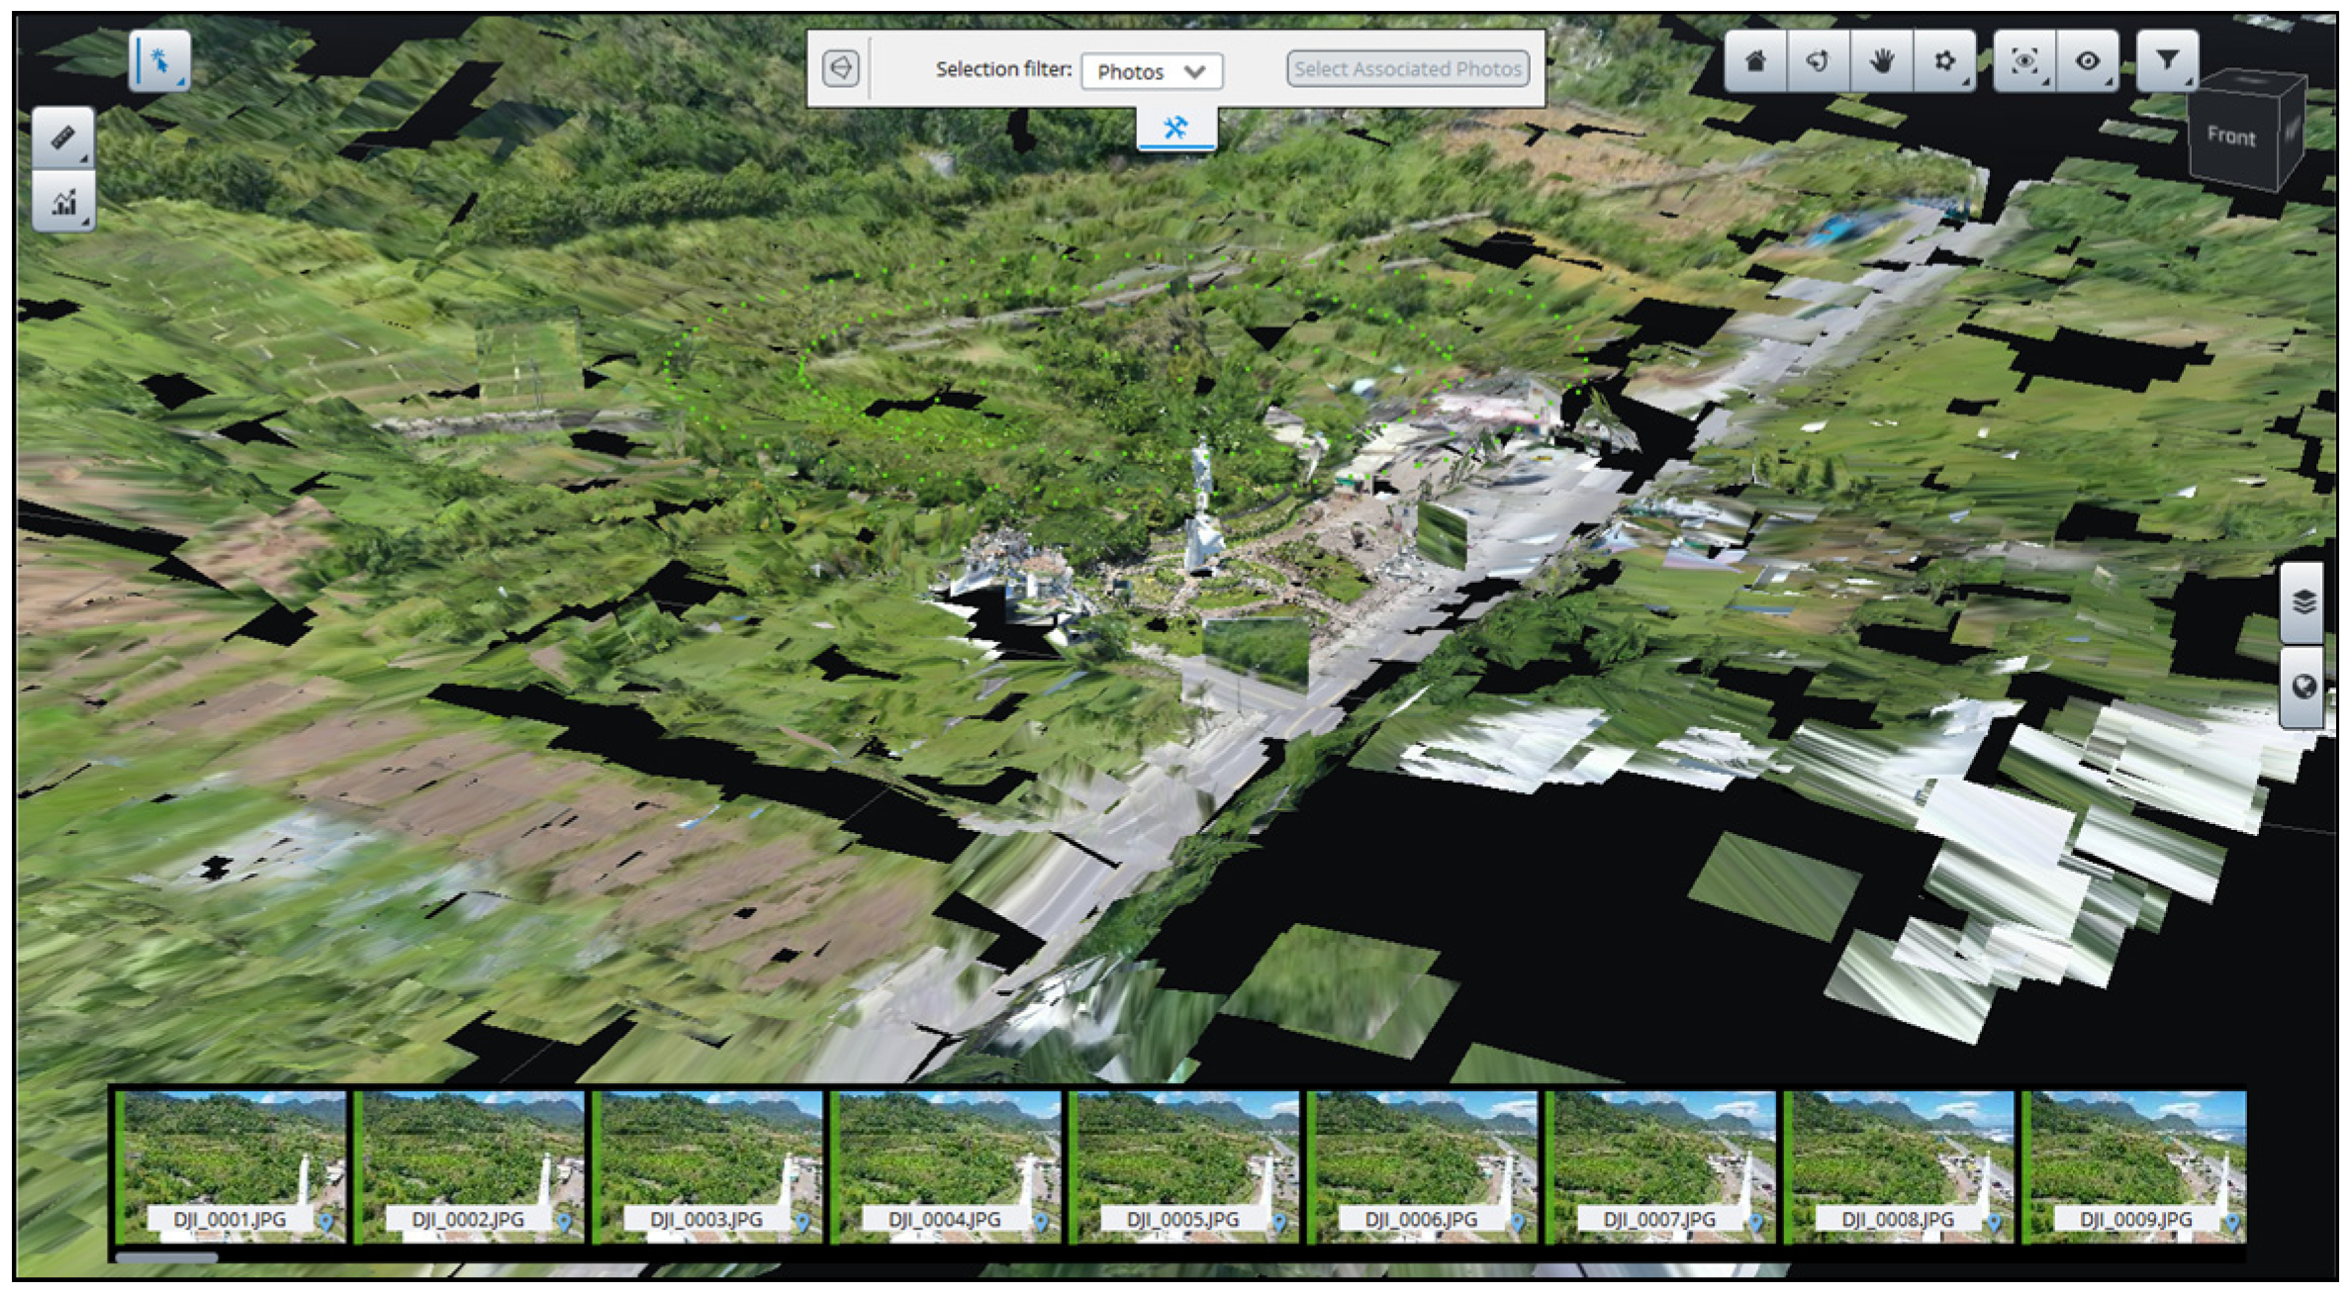
Task: Toggle the eye visibility options
Action: [x=2088, y=62]
